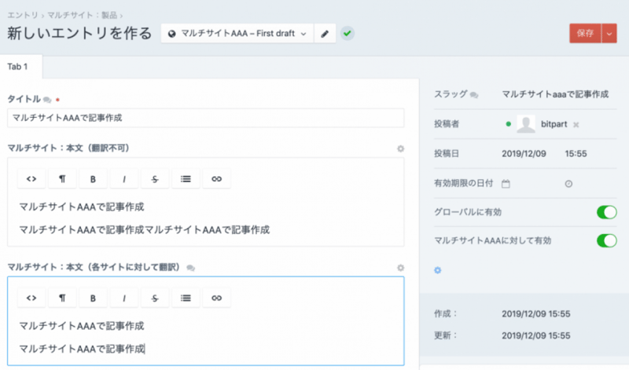Apply bold in the first body editor
This screenshot has height=370, width=629.
[93, 179]
